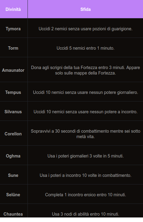143x222 pixels.
Task: Click the Divinità column header
Action: 13,9
